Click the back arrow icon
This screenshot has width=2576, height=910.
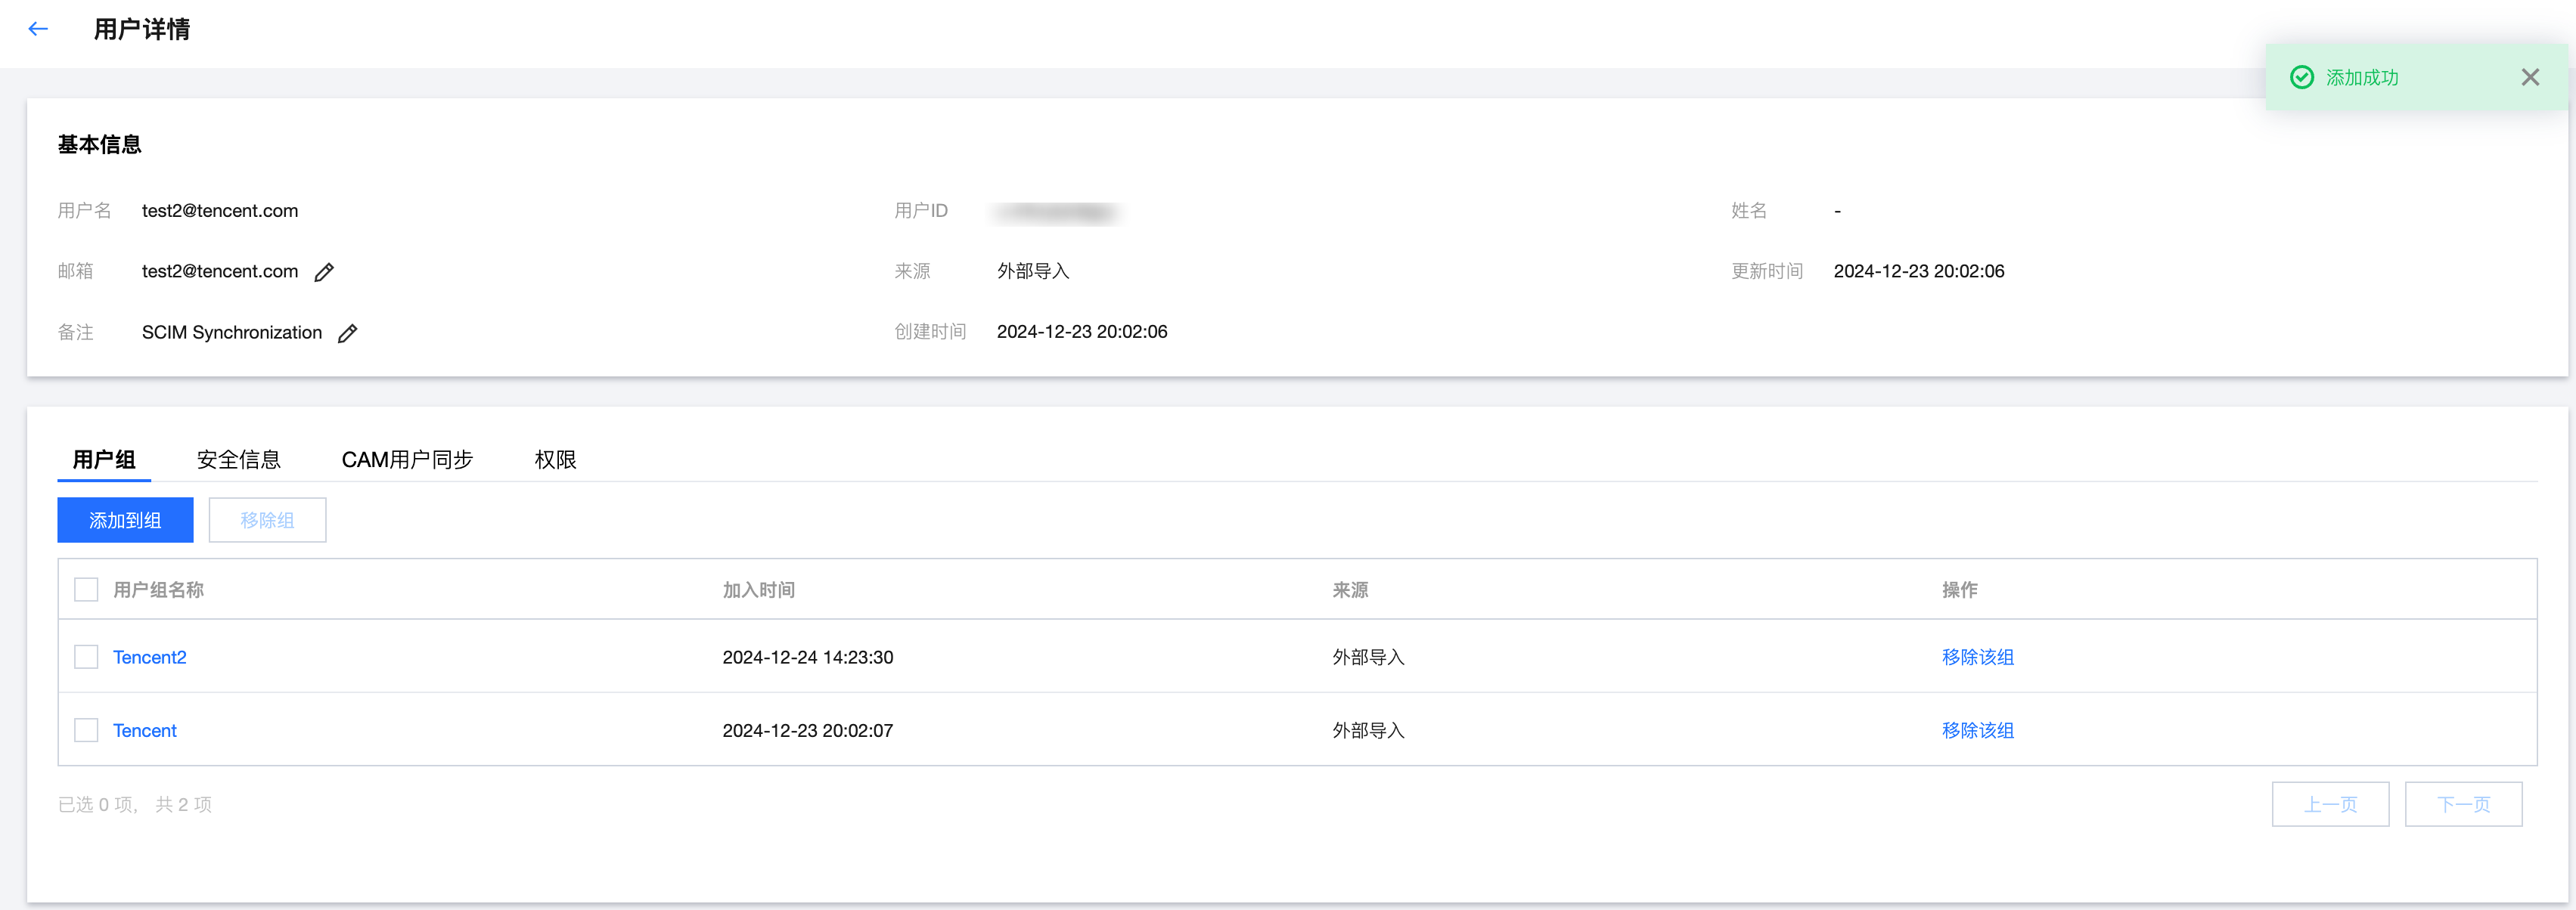point(38,29)
